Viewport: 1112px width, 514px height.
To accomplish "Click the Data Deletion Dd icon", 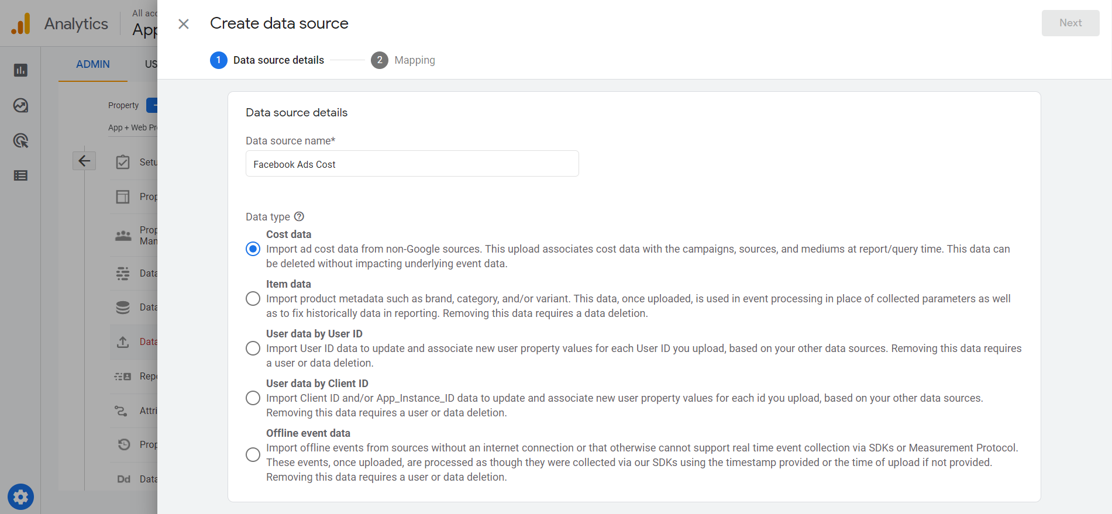I will pos(123,479).
